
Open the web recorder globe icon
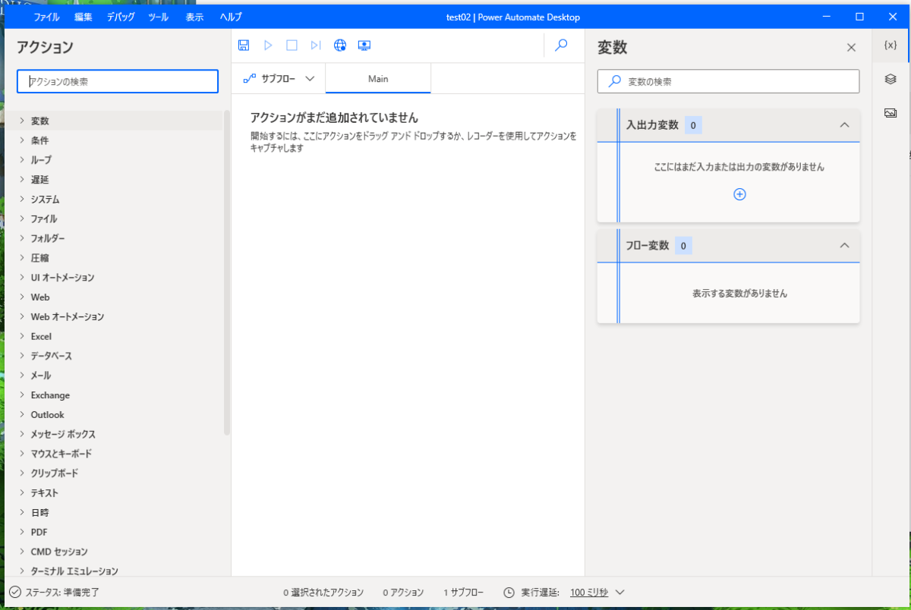pos(340,46)
